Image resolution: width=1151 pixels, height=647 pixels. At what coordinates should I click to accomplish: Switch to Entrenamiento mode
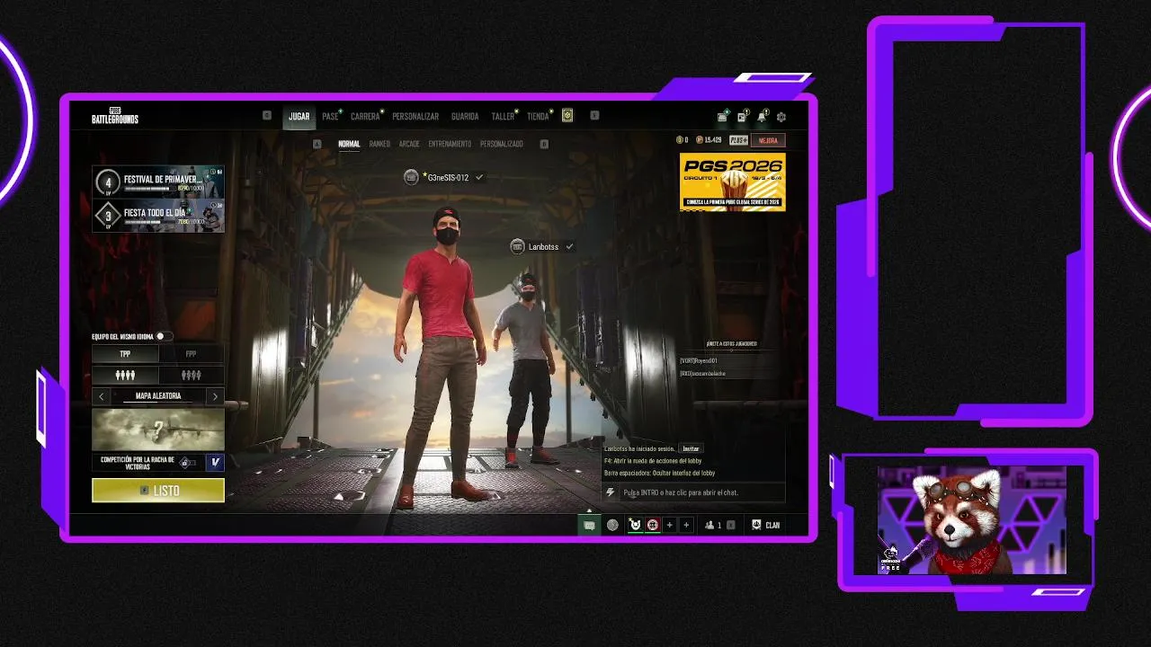tap(450, 144)
